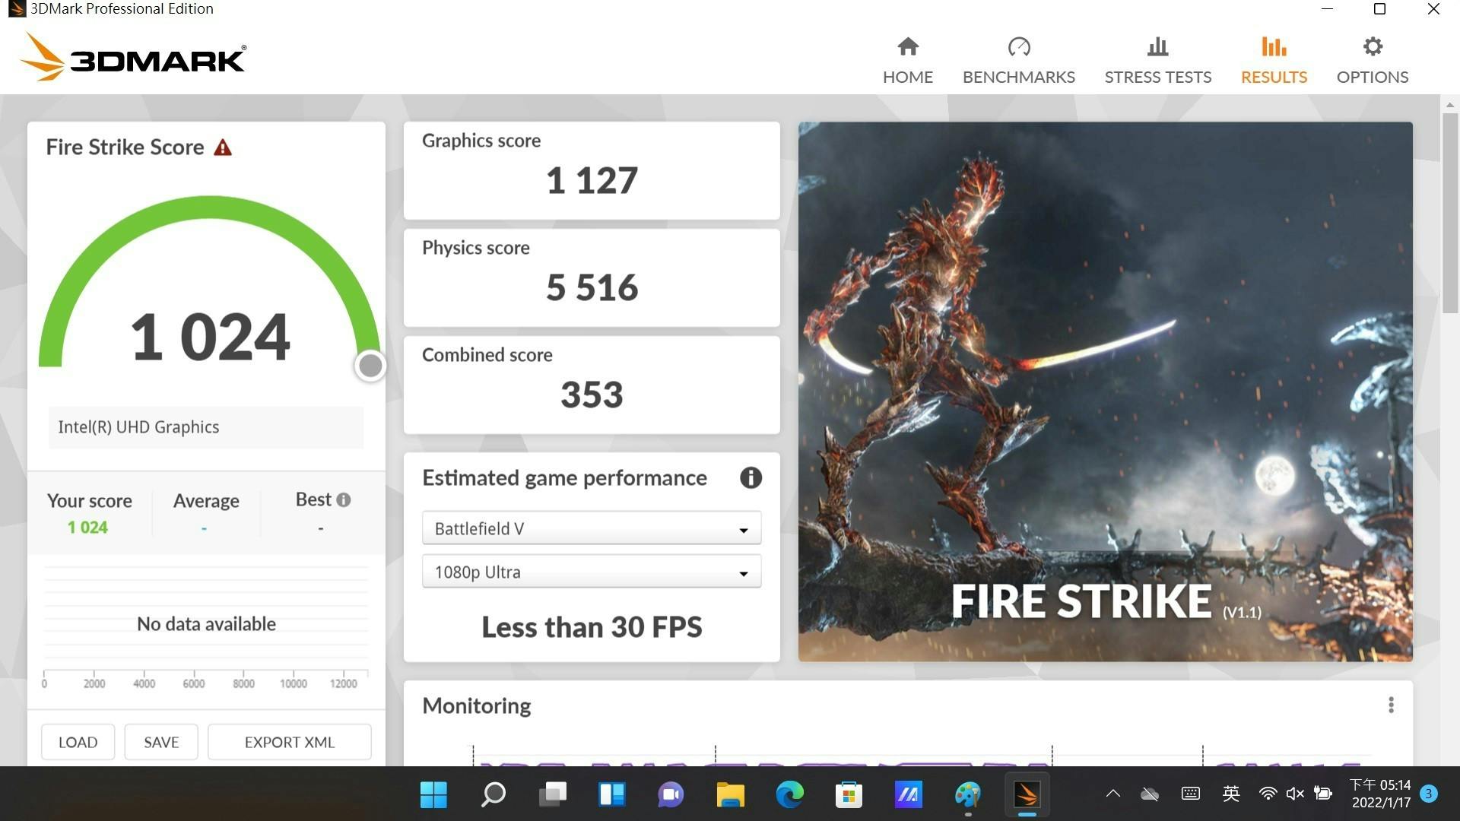Open Teams Chat taskbar icon

pyautogui.click(x=671, y=794)
